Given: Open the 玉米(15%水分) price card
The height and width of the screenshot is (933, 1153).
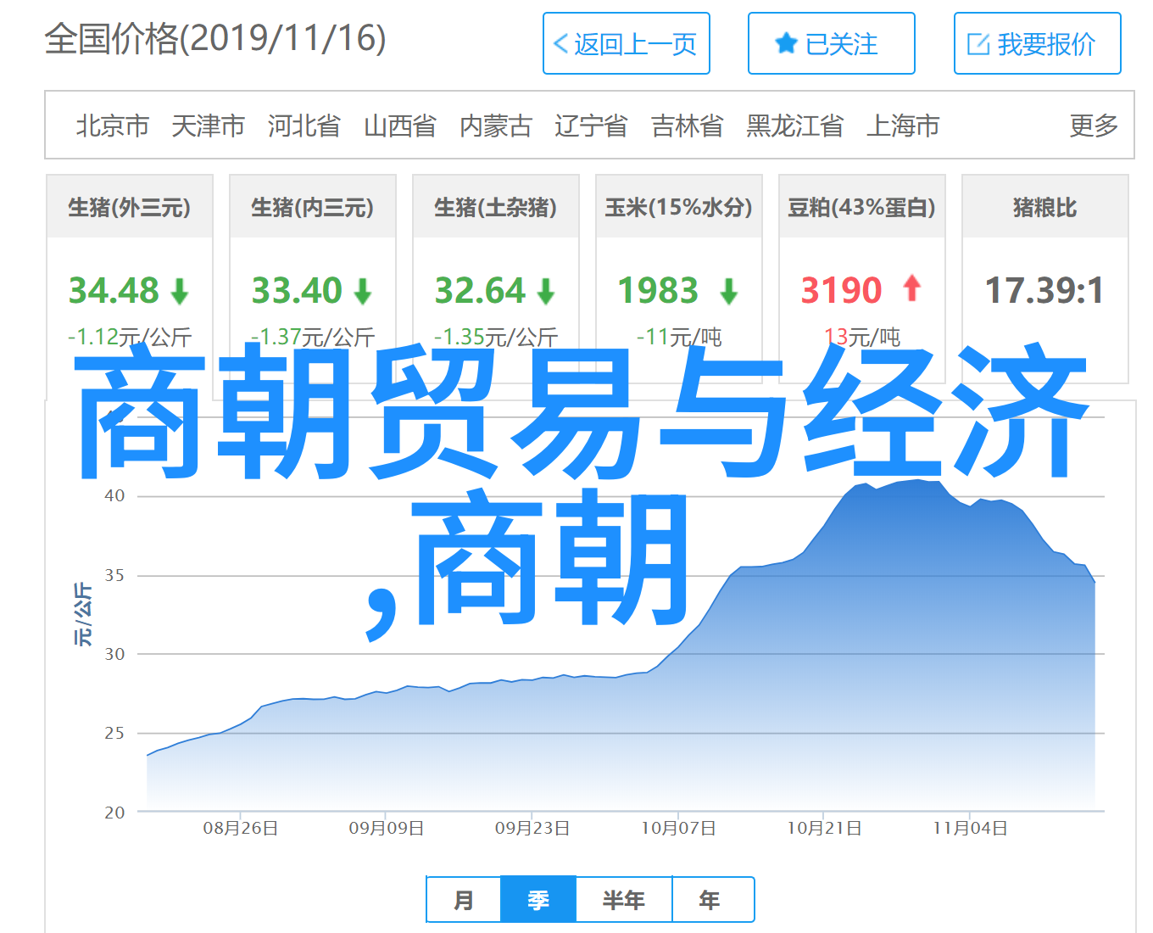Looking at the screenshot, I should coord(679,278).
